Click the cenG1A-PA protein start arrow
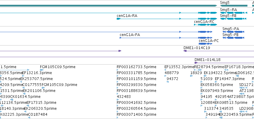Image resolution: width=254 pixels, height=119 pixels. [x=121, y=38]
